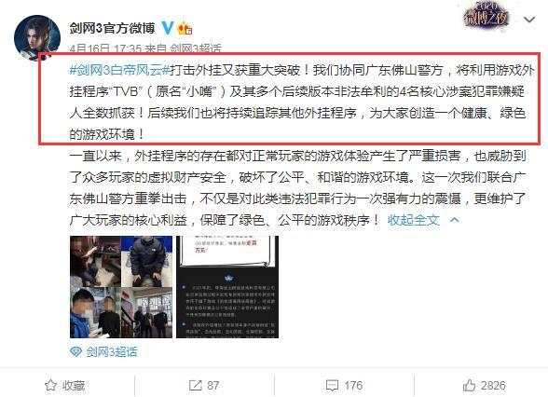The height and width of the screenshot is (397, 548).
Task: Click the upward chevron beside 收起全文
Action: [455, 220]
